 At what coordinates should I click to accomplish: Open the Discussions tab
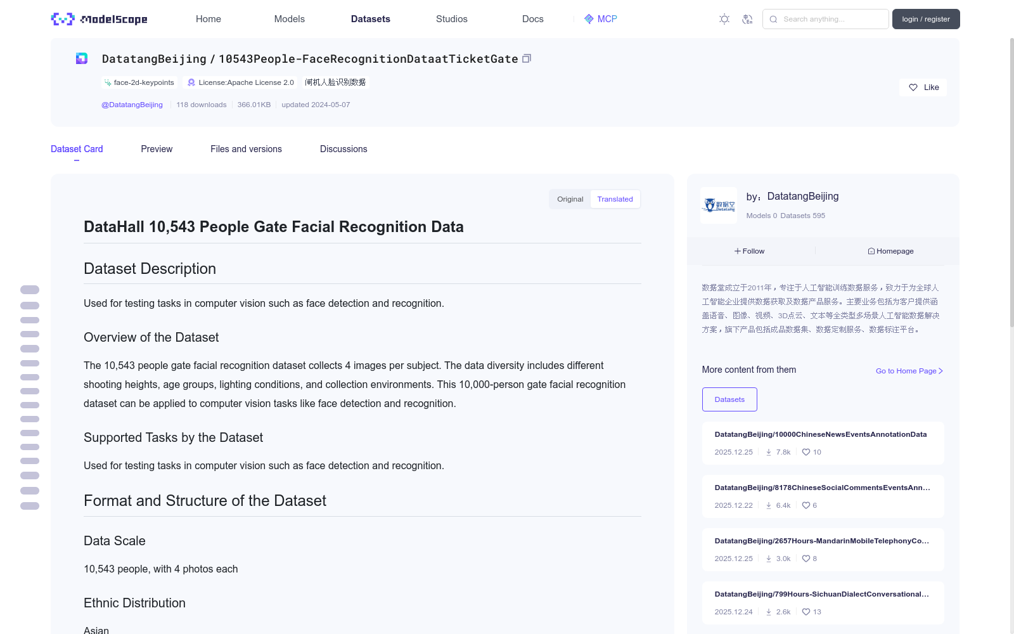click(x=343, y=149)
